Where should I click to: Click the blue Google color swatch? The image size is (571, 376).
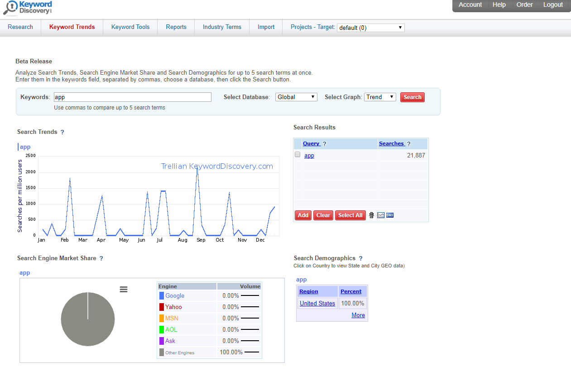162,296
